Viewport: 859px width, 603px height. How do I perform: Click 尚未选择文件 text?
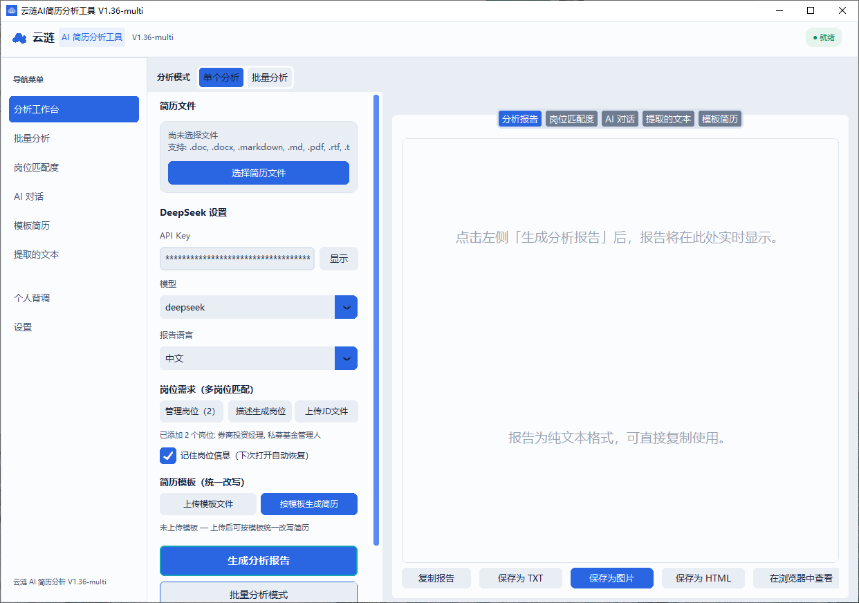pos(193,136)
